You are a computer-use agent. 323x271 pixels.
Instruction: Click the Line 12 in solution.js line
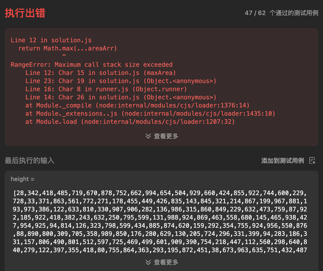(x=51, y=40)
